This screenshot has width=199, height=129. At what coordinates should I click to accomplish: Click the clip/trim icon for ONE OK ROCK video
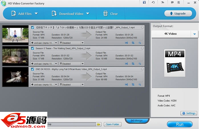[126, 85]
